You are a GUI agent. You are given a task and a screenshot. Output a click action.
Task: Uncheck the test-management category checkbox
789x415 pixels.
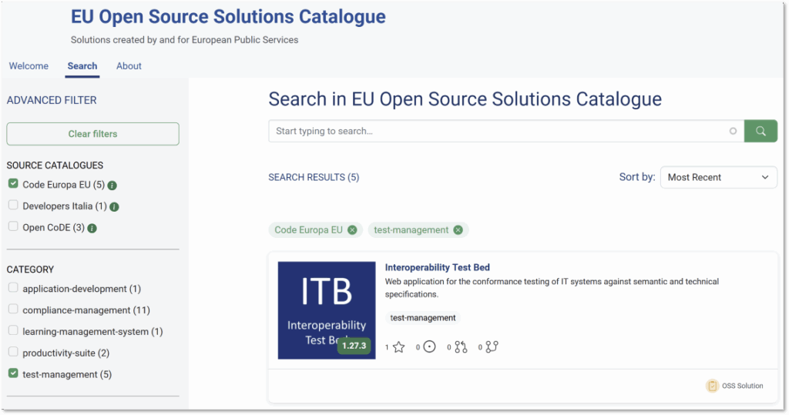coord(13,373)
